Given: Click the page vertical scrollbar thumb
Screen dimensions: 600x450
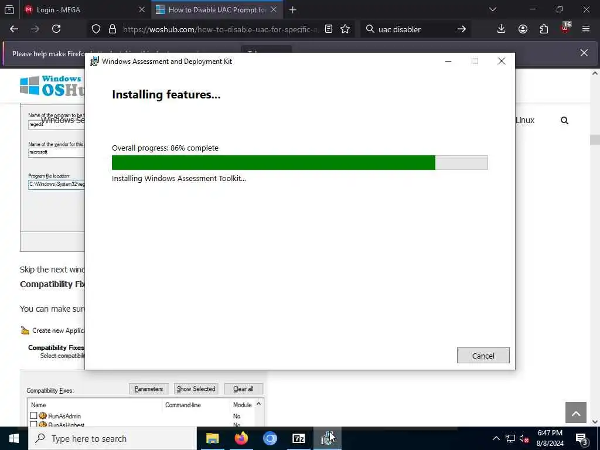Looking at the screenshot, I should point(595,139).
